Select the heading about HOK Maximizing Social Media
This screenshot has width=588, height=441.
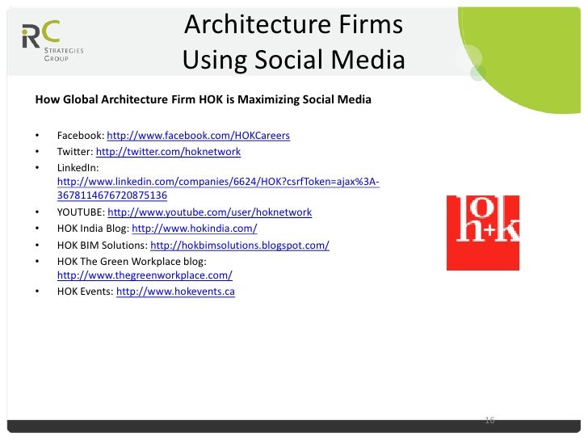pos(204,99)
